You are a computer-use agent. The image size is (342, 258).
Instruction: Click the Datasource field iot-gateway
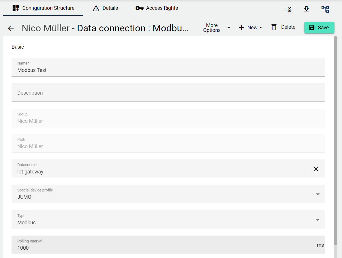(161, 172)
